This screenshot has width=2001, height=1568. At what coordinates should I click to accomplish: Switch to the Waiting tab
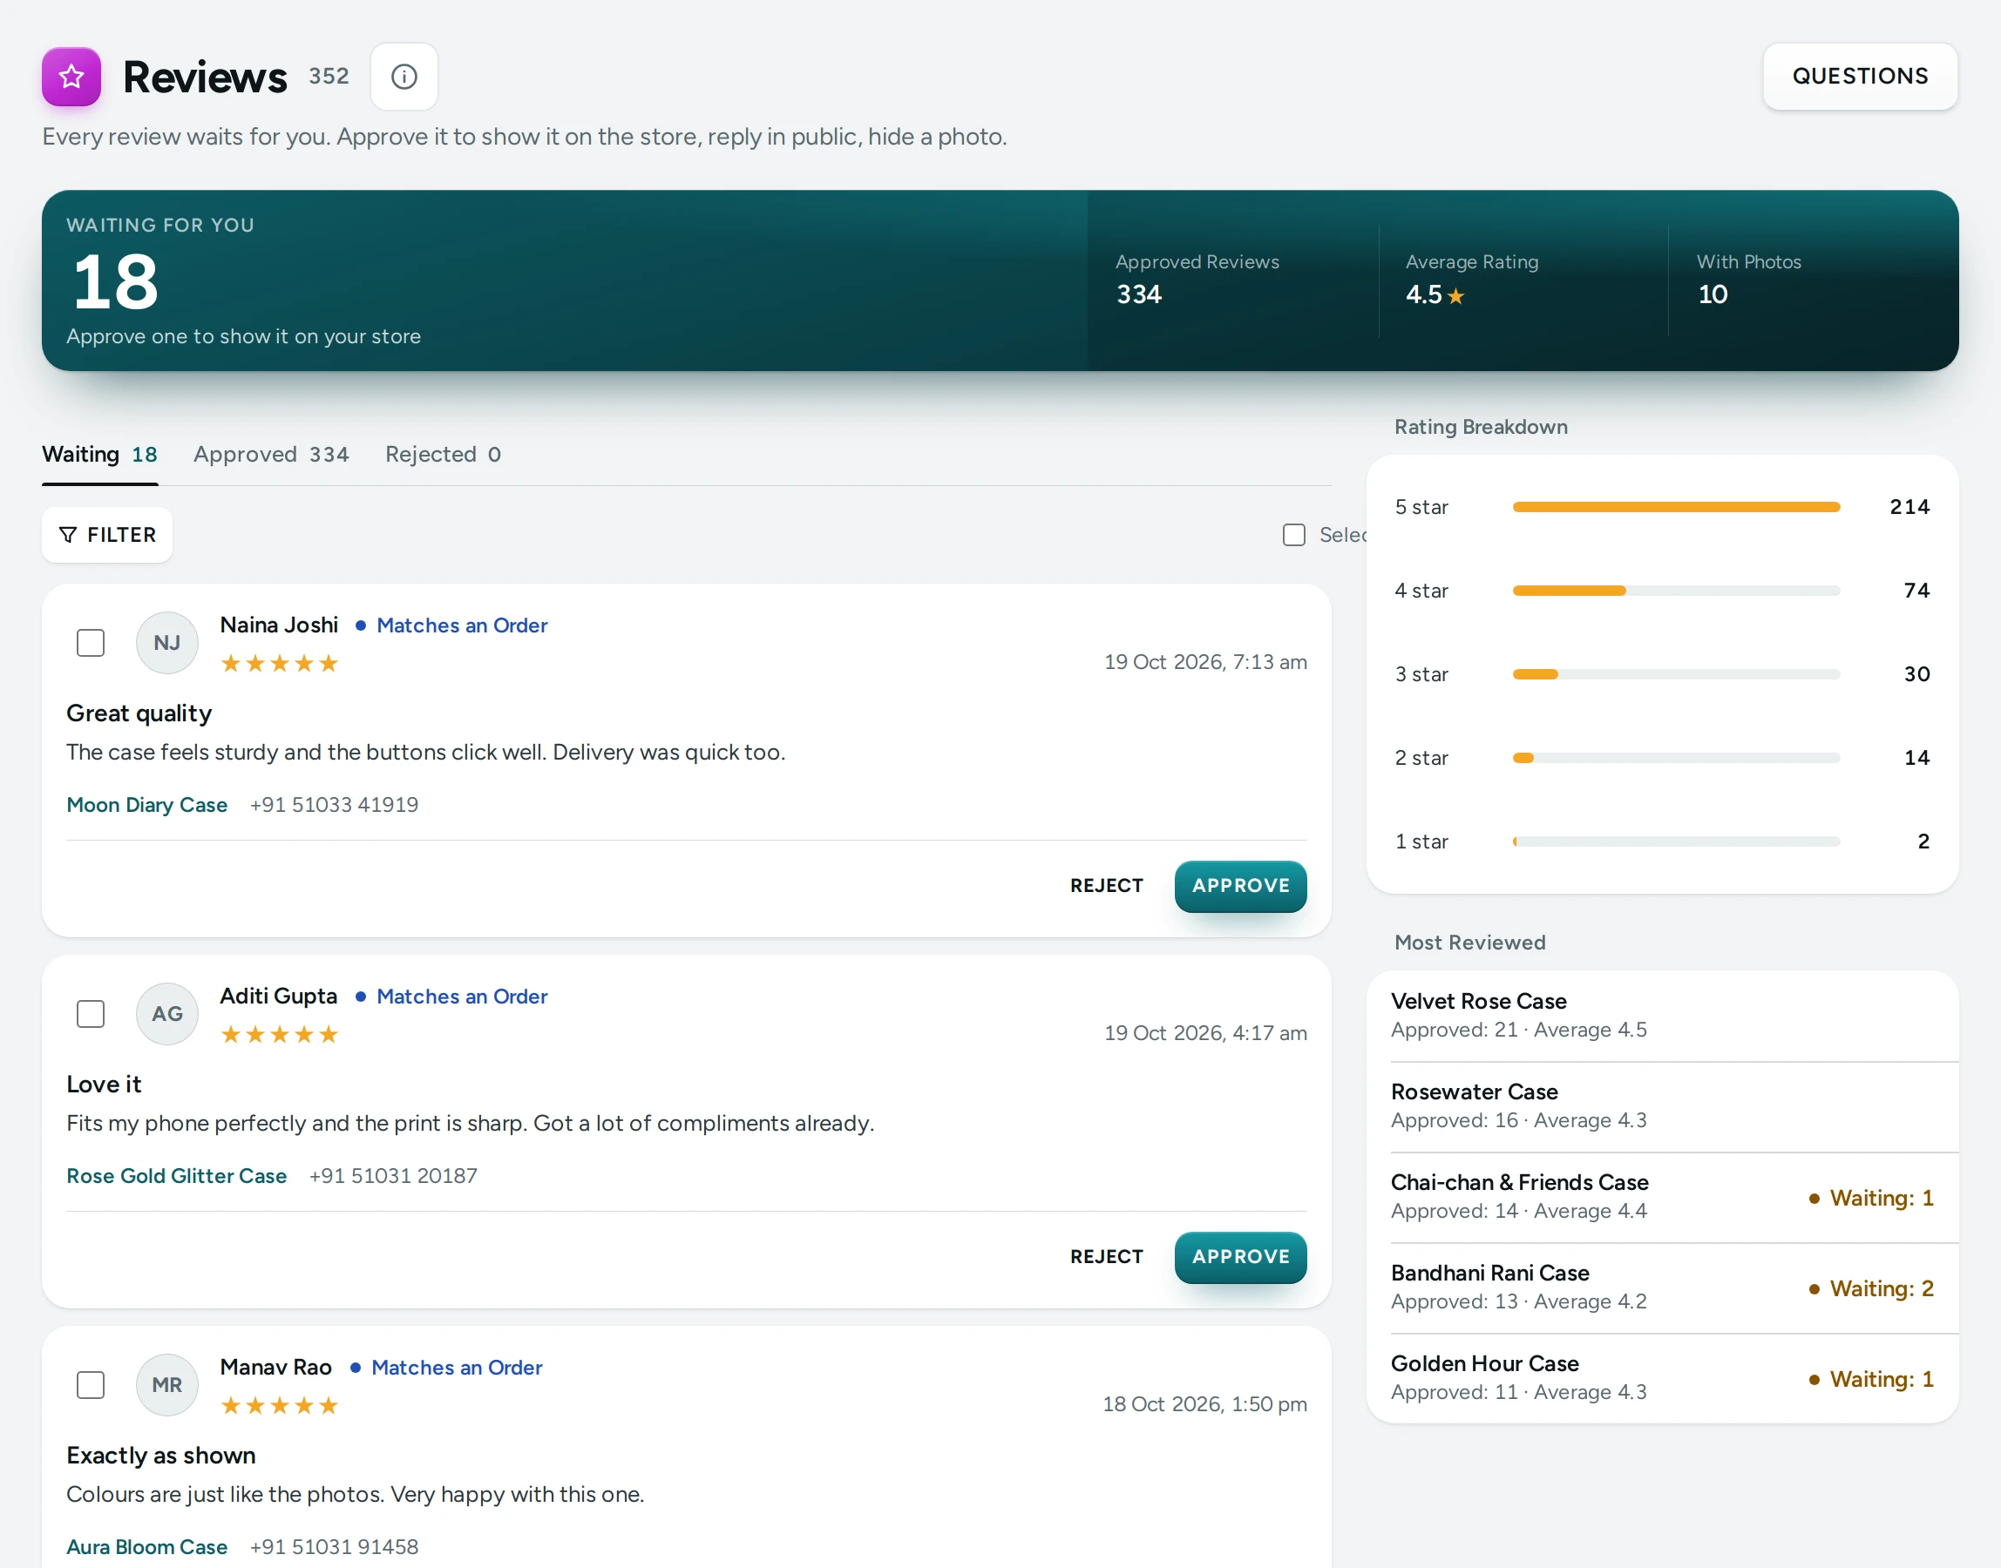pyautogui.click(x=100, y=455)
